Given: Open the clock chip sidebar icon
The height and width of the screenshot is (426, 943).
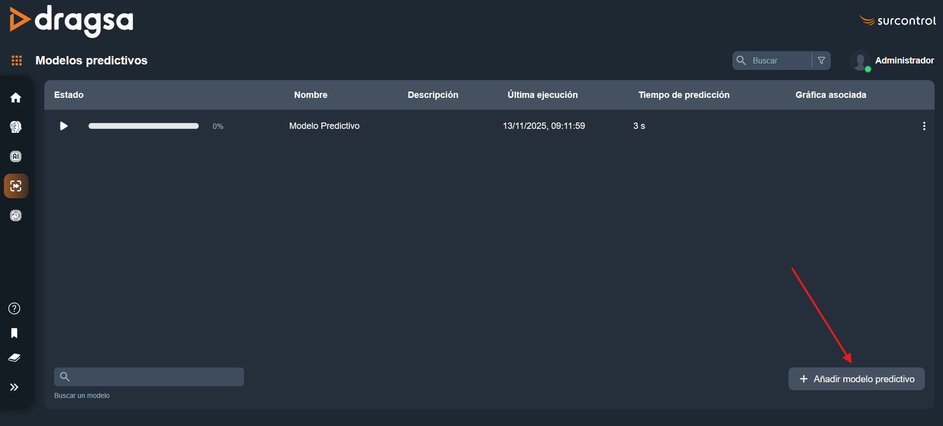Looking at the screenshot, I should click(16, 215).
